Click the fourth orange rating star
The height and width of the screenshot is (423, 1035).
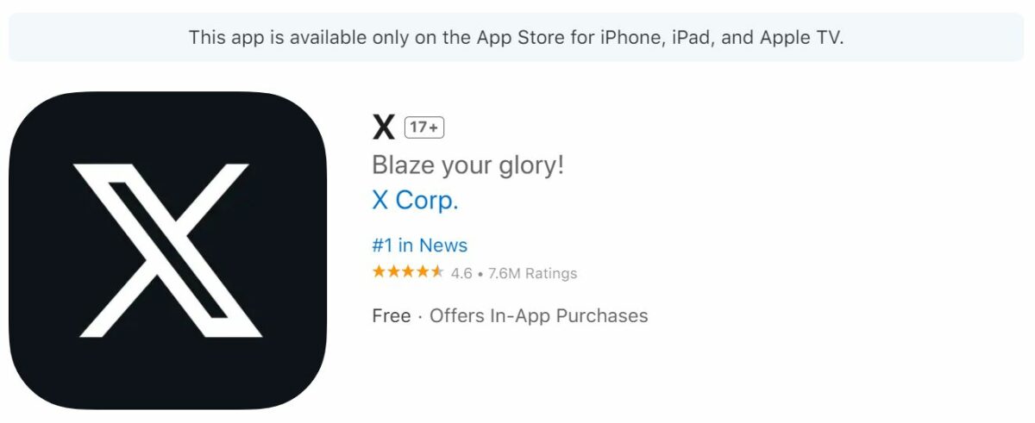(423, 272)
